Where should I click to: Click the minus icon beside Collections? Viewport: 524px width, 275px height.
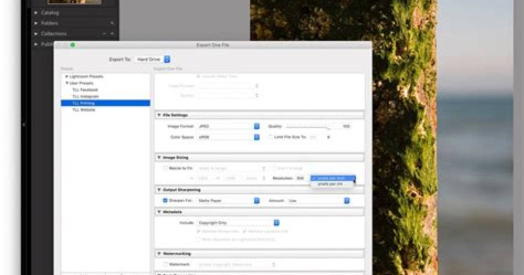[105, 34]
